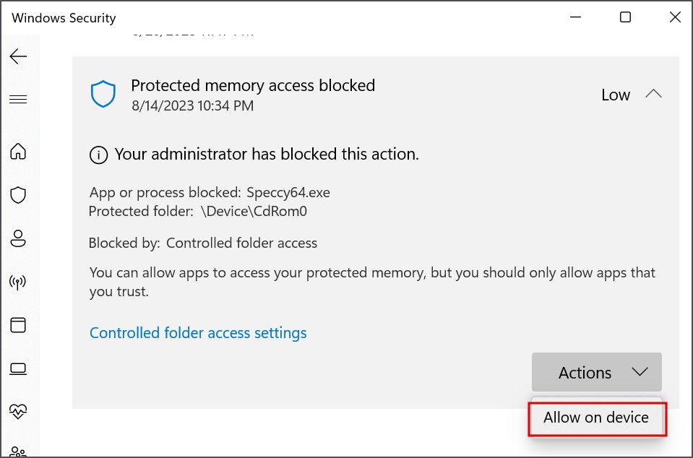Viewport: 693px width, 458px height.
Task: Open Account protection person icon
Action: click(18, 238)
